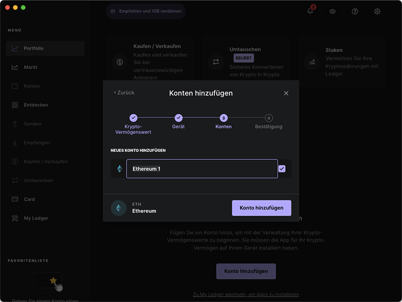Uncheck the Ethereum 1 account checkbox
The height and width of the screenshot is (302, 402).
click(282, 168)
